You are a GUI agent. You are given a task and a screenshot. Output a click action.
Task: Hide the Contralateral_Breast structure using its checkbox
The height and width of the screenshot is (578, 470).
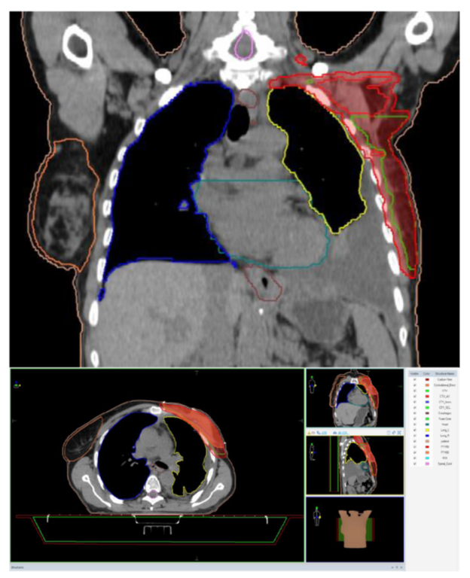click(x=415, y=385)
